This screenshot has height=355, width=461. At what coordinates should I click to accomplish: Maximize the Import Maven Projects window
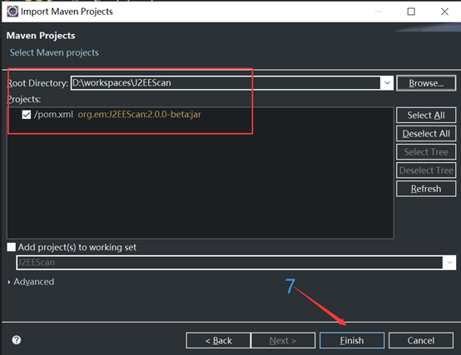[x=411, y=12]
